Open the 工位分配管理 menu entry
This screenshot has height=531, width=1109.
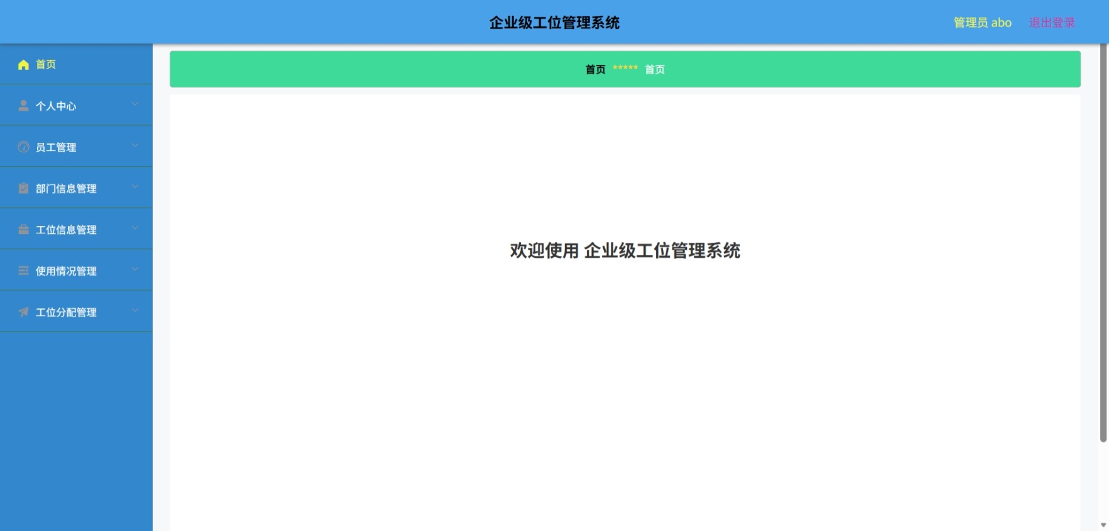(76, 311)
